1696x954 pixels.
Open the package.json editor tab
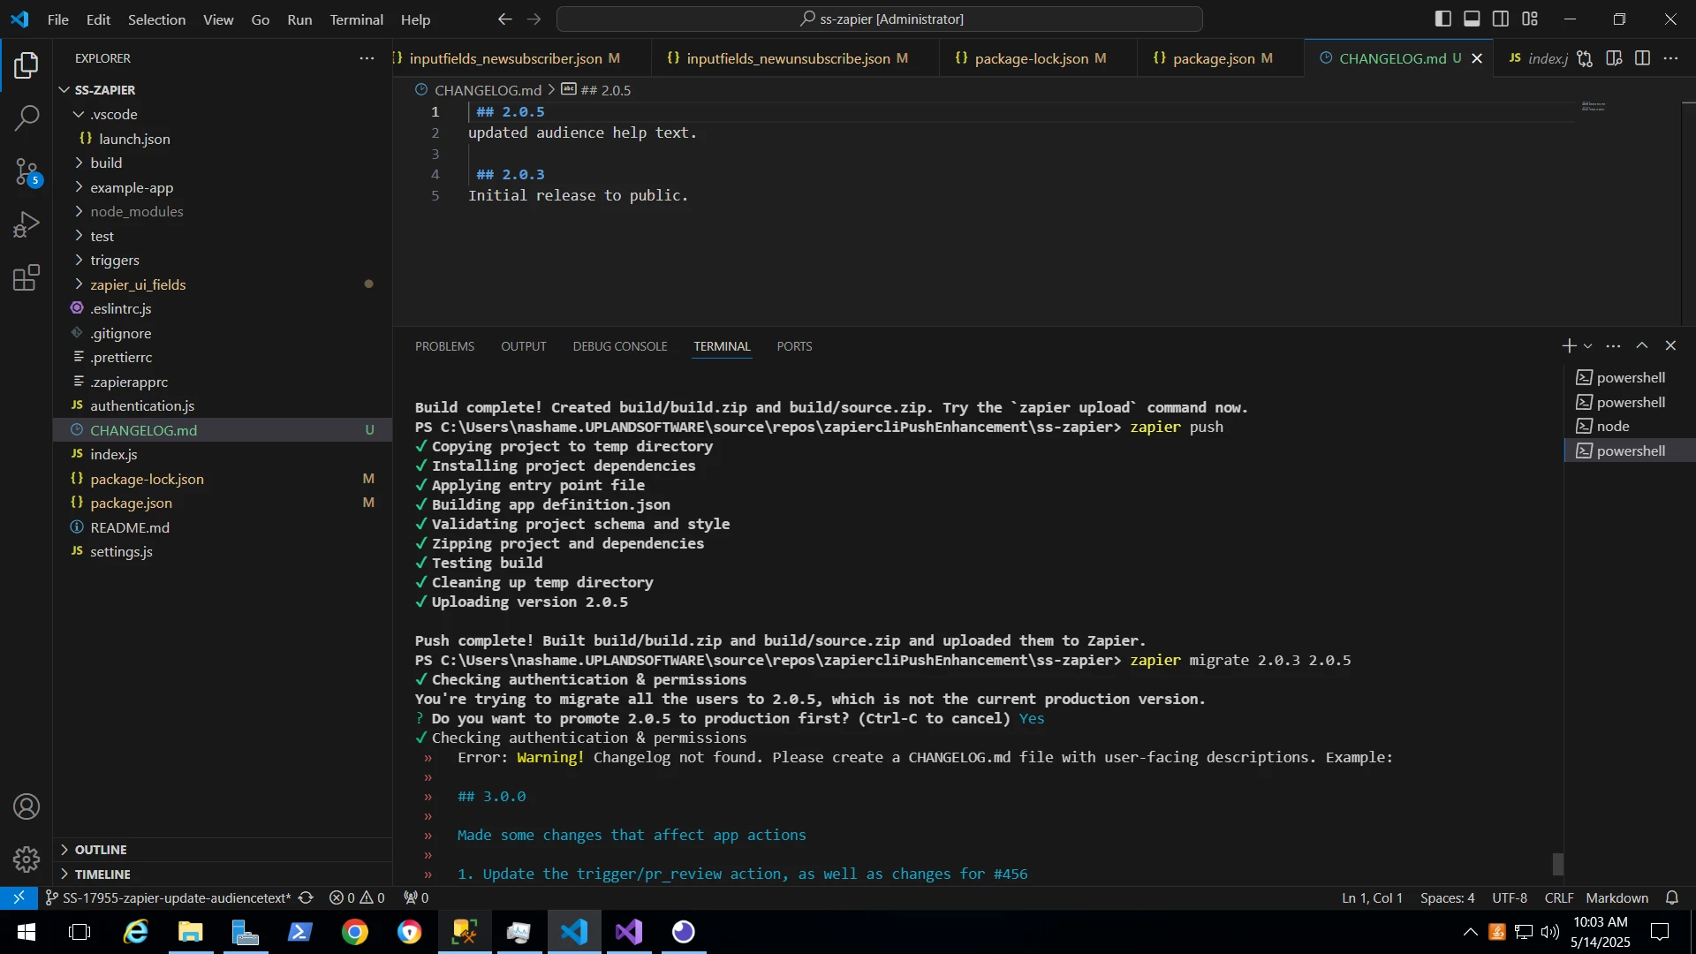[x=1219, y=58]
